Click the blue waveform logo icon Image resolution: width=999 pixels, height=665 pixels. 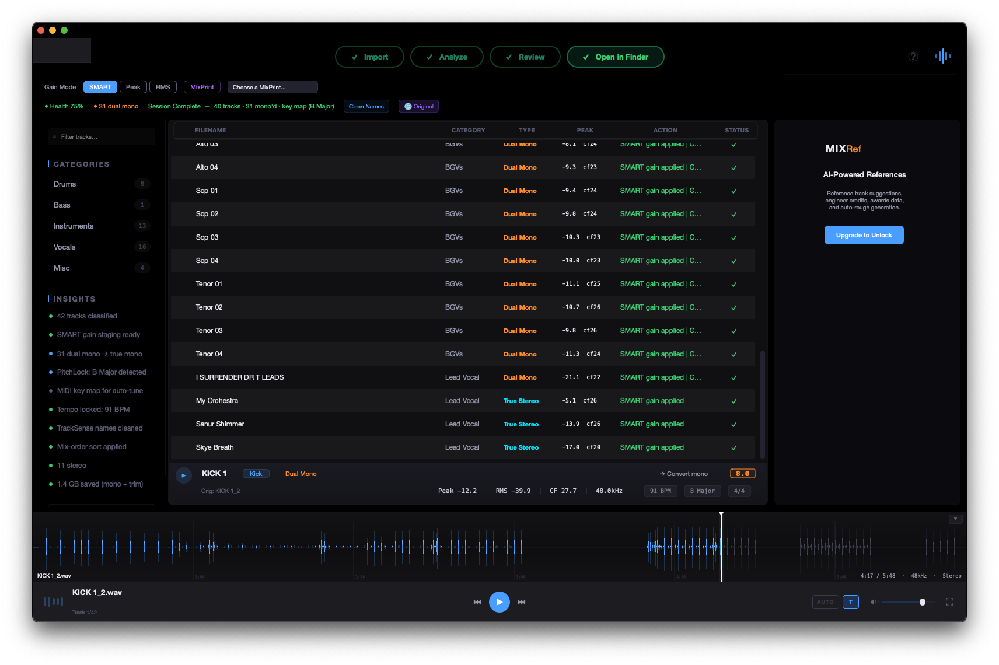[943, 56]
